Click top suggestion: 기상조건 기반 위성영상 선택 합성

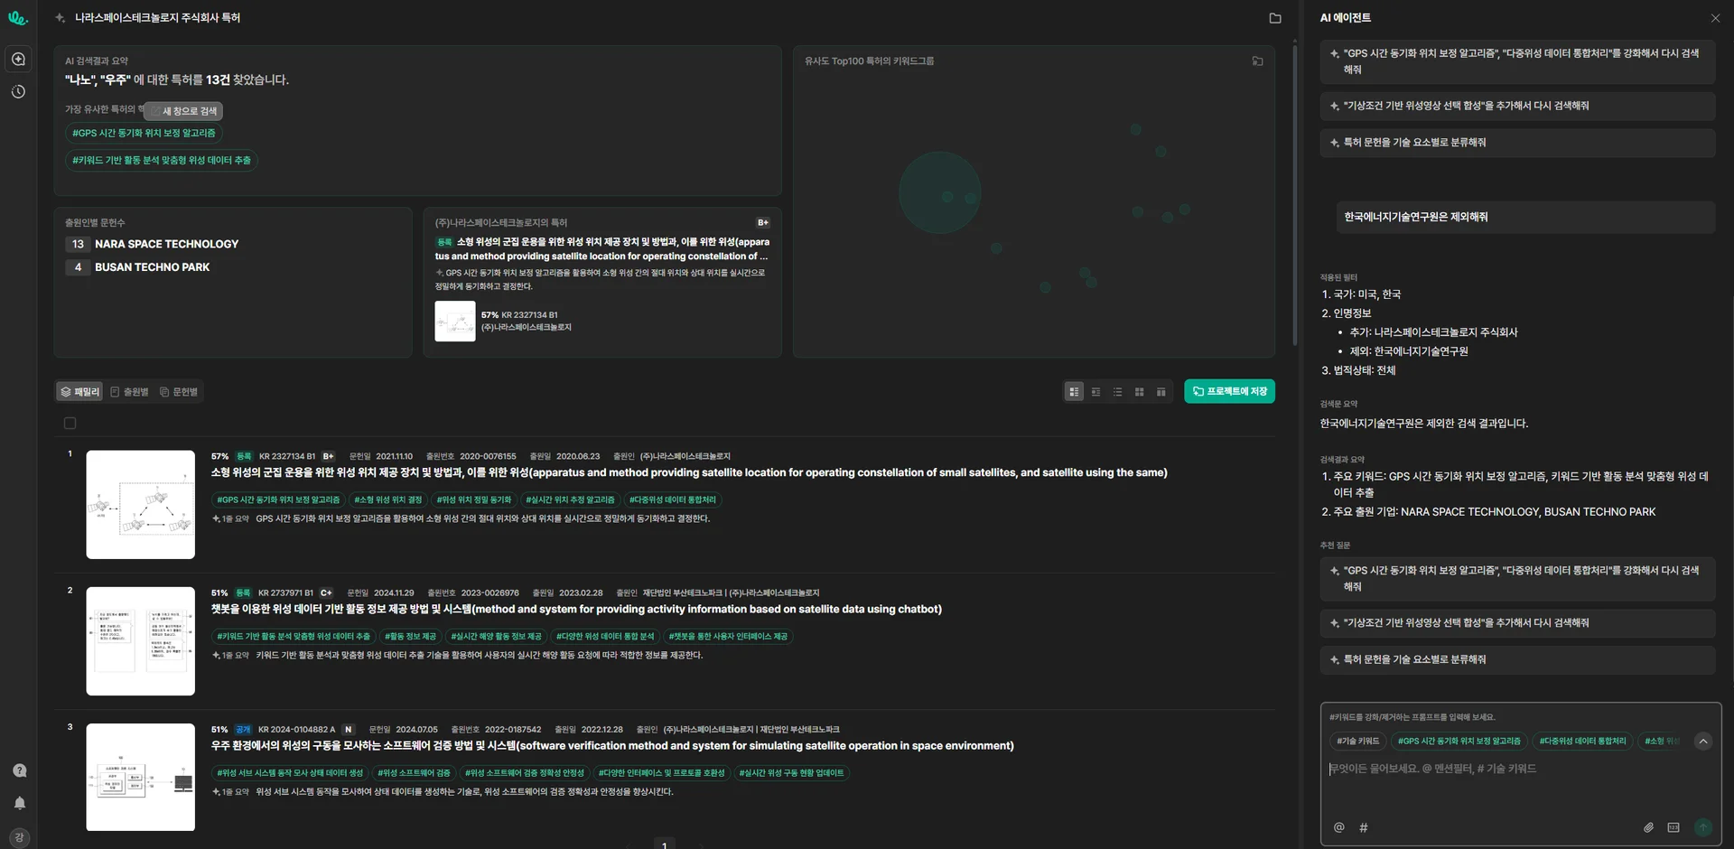1517,107
